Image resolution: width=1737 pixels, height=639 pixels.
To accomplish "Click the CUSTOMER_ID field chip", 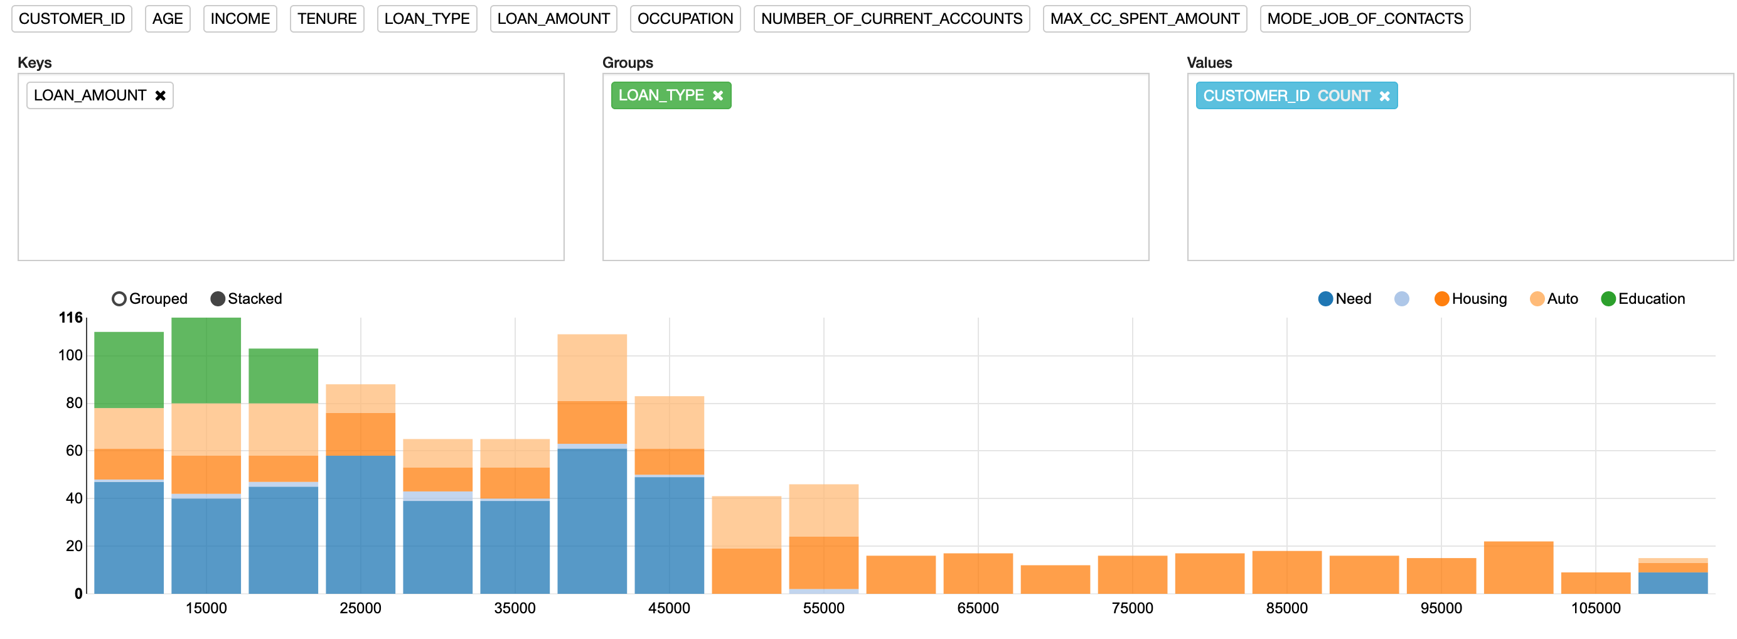I will click(x=71, y=18).
